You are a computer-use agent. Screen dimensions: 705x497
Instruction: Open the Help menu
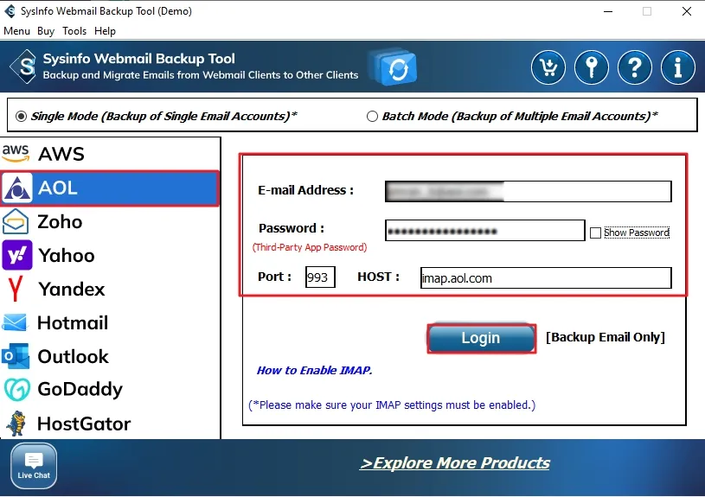[105, 31]
